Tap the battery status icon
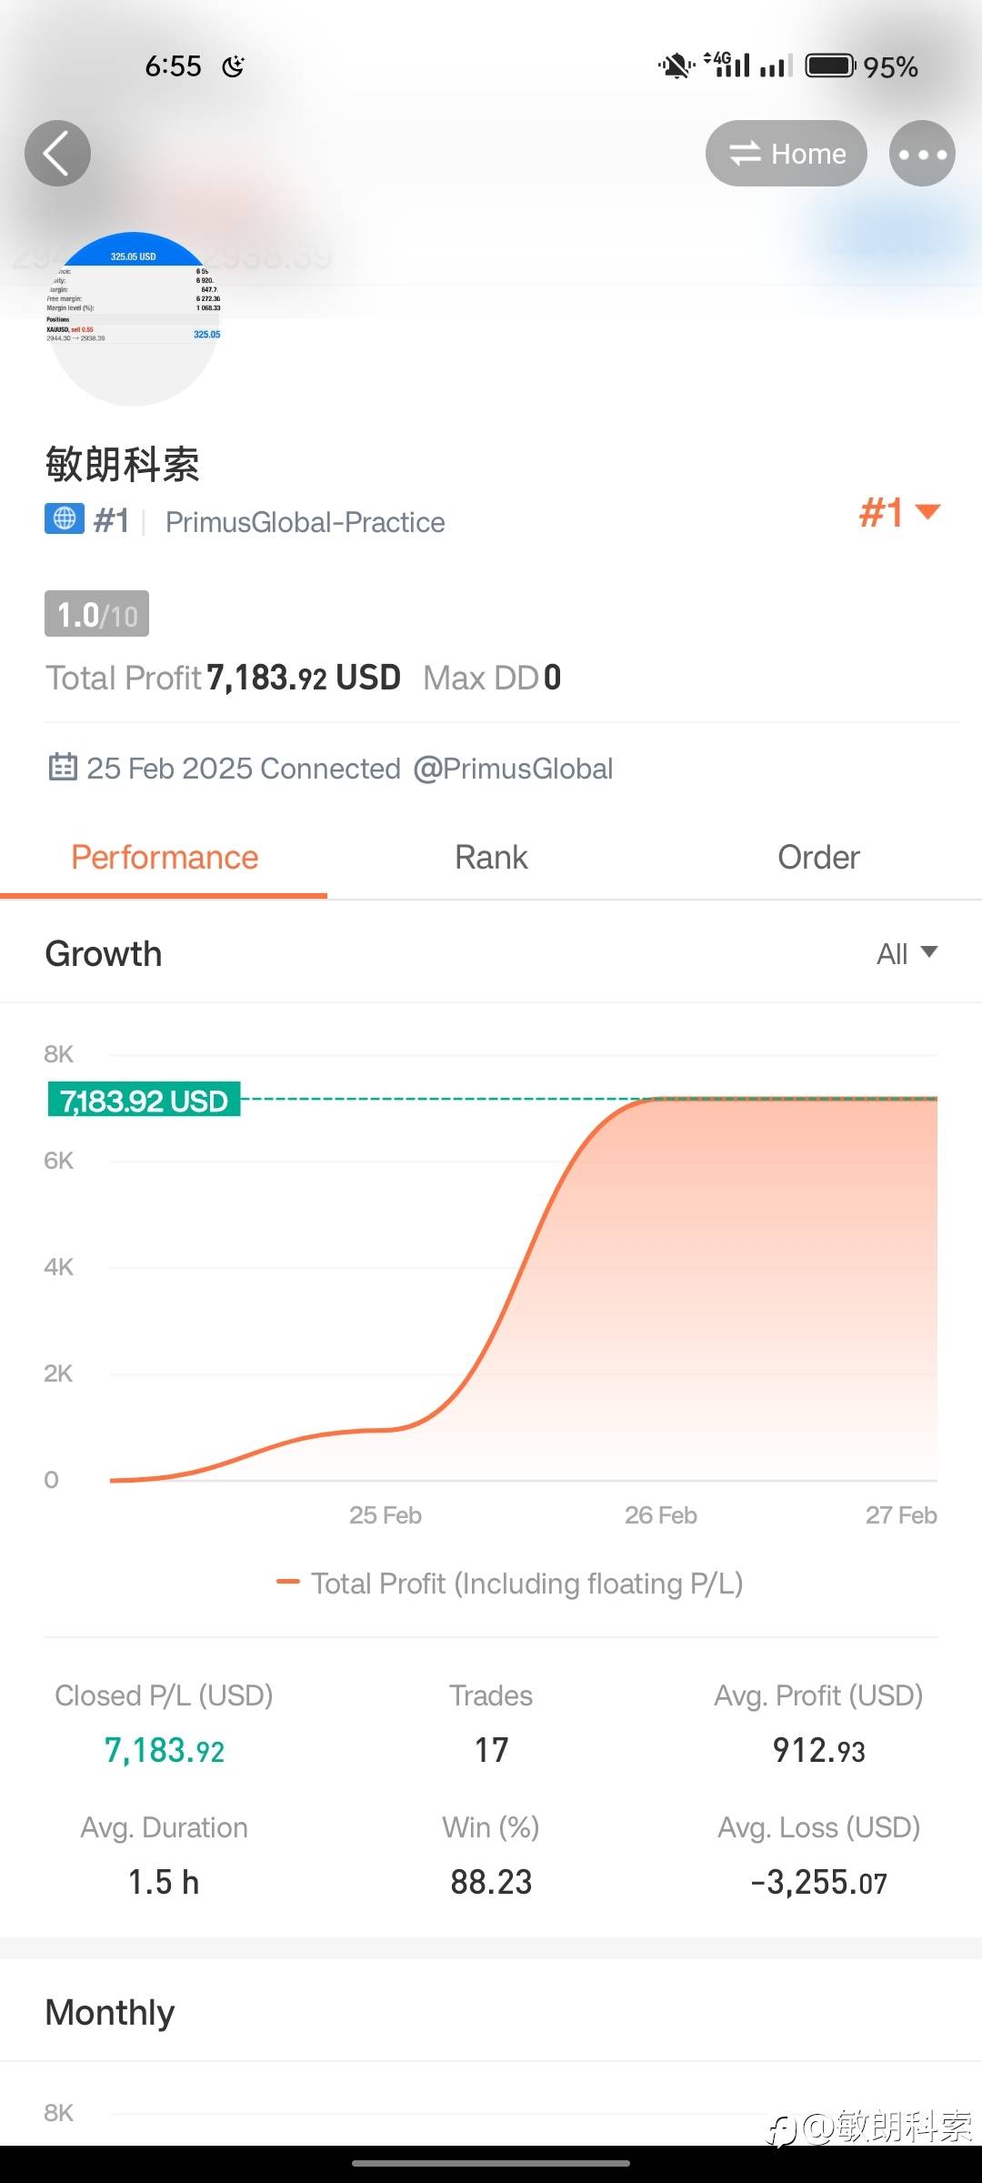982x2183 pixels. [830, 66]
